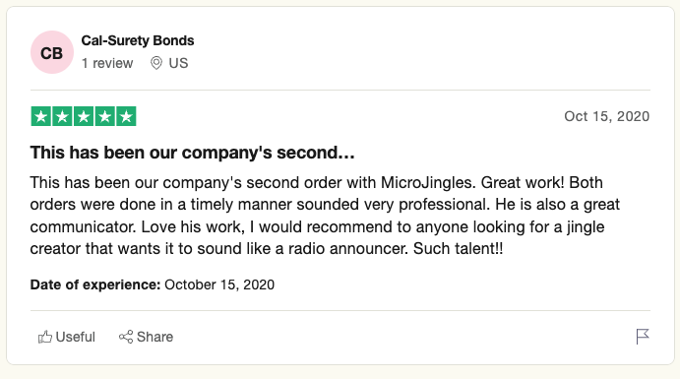680x379 pixels.
Task: Click the Useful button label
Action: (x=75, y=337)
